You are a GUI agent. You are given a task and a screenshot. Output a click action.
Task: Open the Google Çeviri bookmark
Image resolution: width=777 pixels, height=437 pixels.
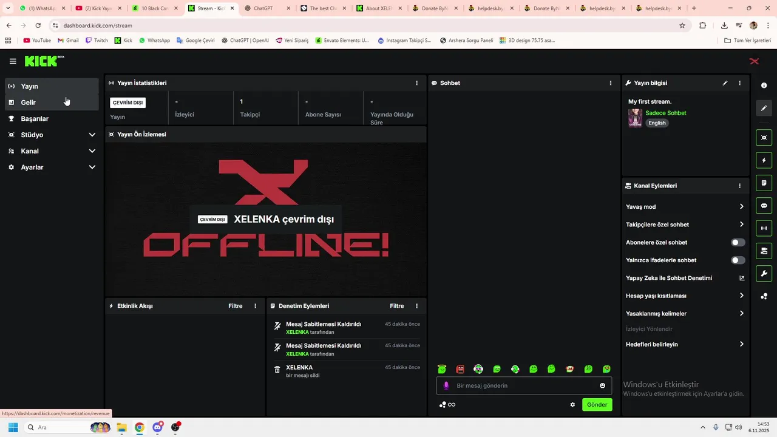tap(195, 41)
